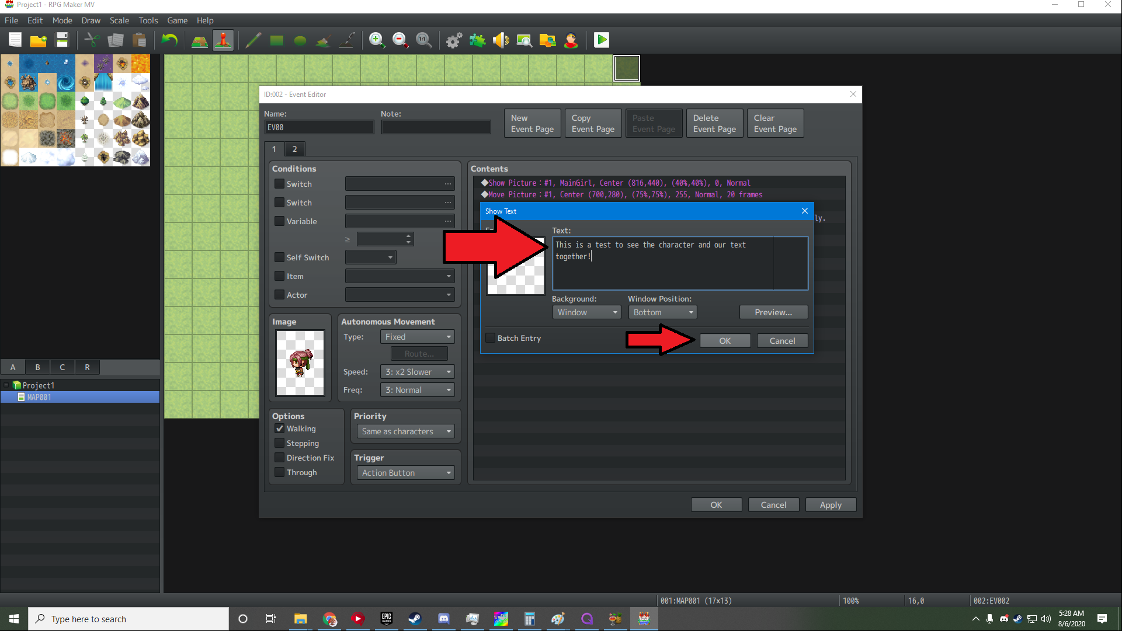Open the Character Generator icon
This screenshot has height=631, width=1122.
tap(571, 40)
